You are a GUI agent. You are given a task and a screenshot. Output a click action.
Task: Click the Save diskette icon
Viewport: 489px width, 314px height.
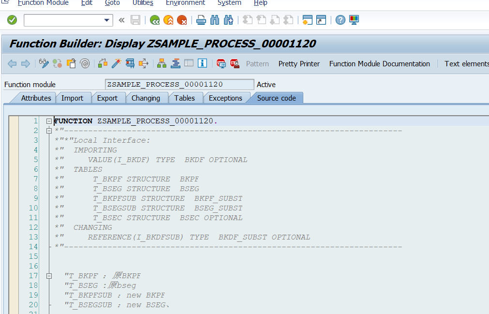(x=135, y=20)
